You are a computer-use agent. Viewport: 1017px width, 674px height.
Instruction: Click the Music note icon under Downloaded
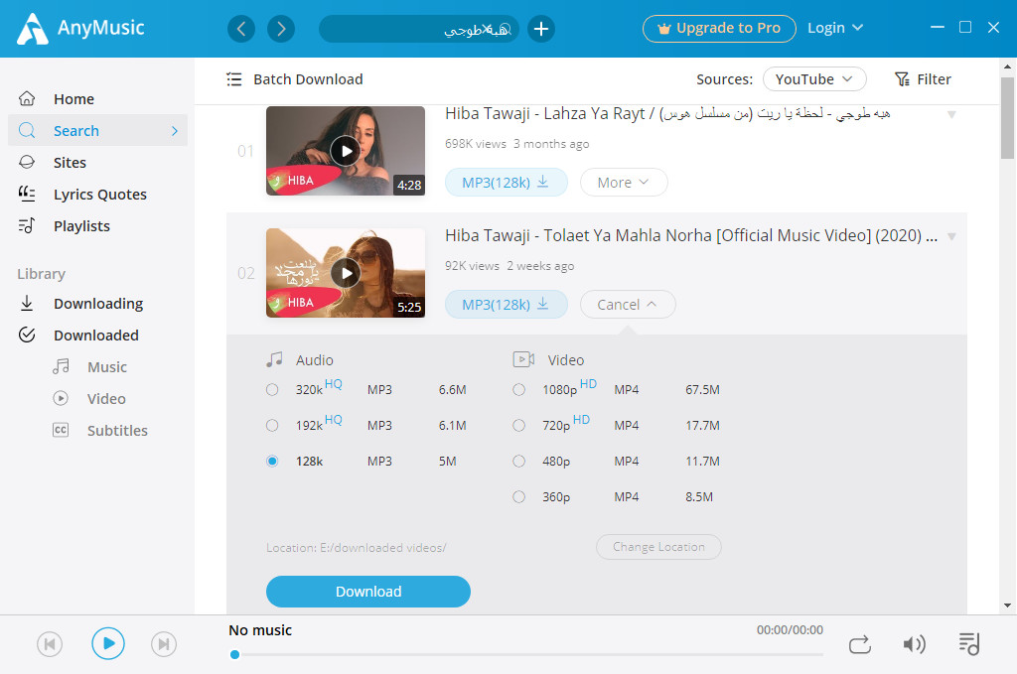coord(61,366)
